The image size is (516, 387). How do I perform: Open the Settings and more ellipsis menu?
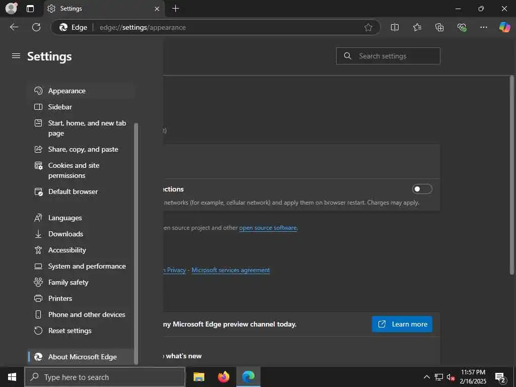(x=483, y=27)
